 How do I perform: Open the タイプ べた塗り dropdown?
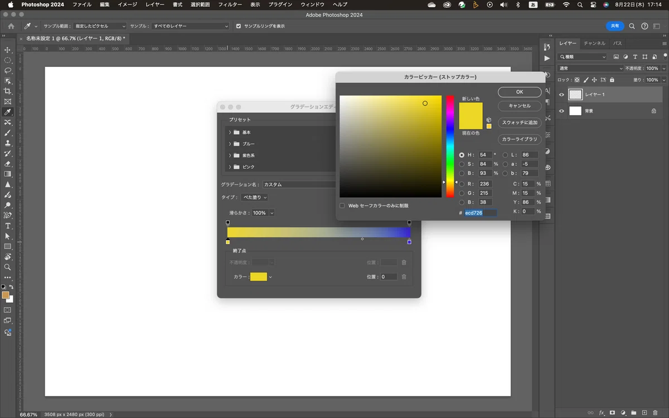click(x=254, y=197)
